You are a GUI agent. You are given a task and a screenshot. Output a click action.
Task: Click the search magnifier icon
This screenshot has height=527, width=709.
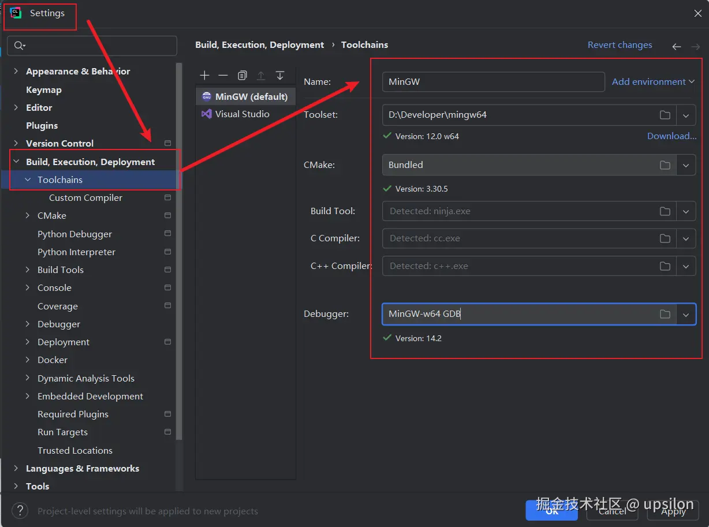[20, 46]
